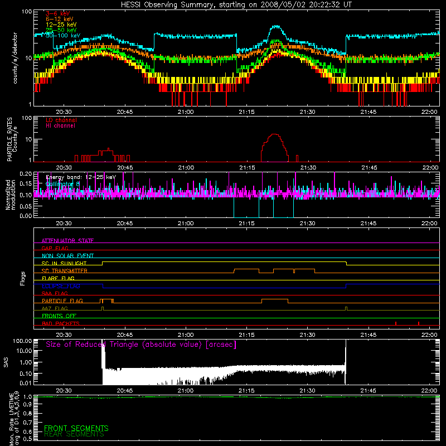Click the 0.8 tick on the livetime axis
446x446 pixels.
pos(27,414)
